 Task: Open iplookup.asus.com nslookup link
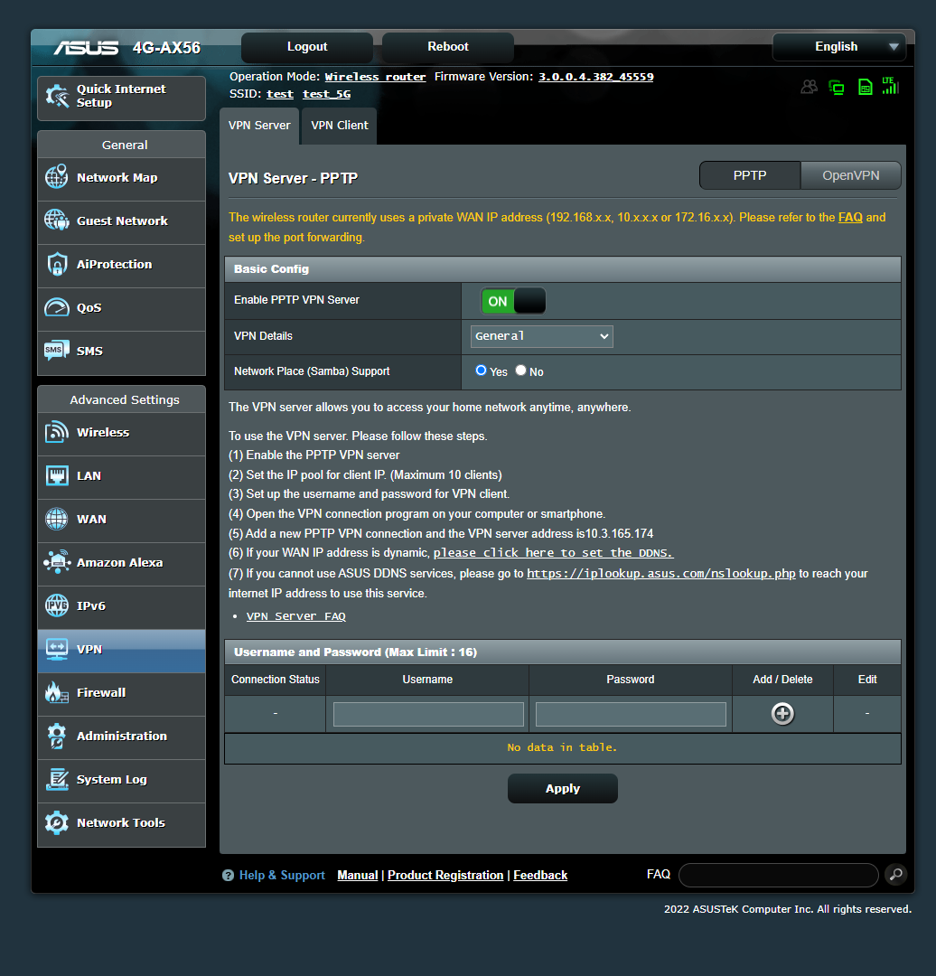point(661,573)
